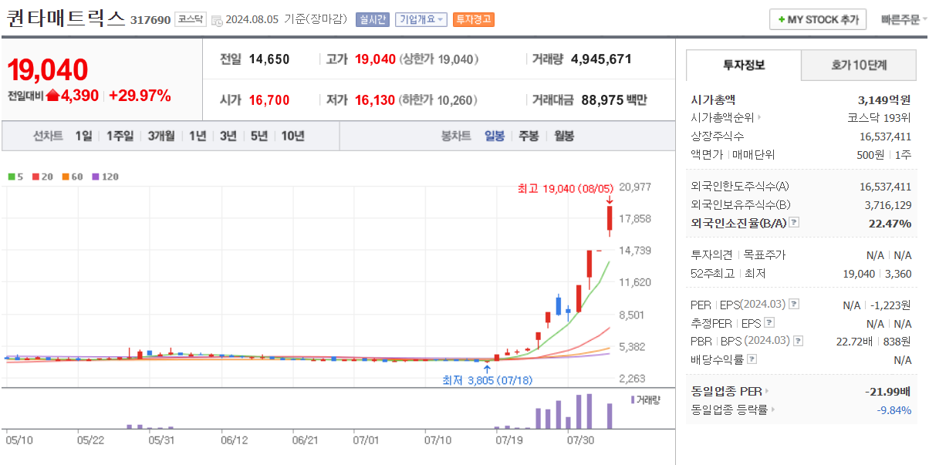Click the green 5-day moving average swatch
This screenshot has height=465, width=929.
coord(11,177)
